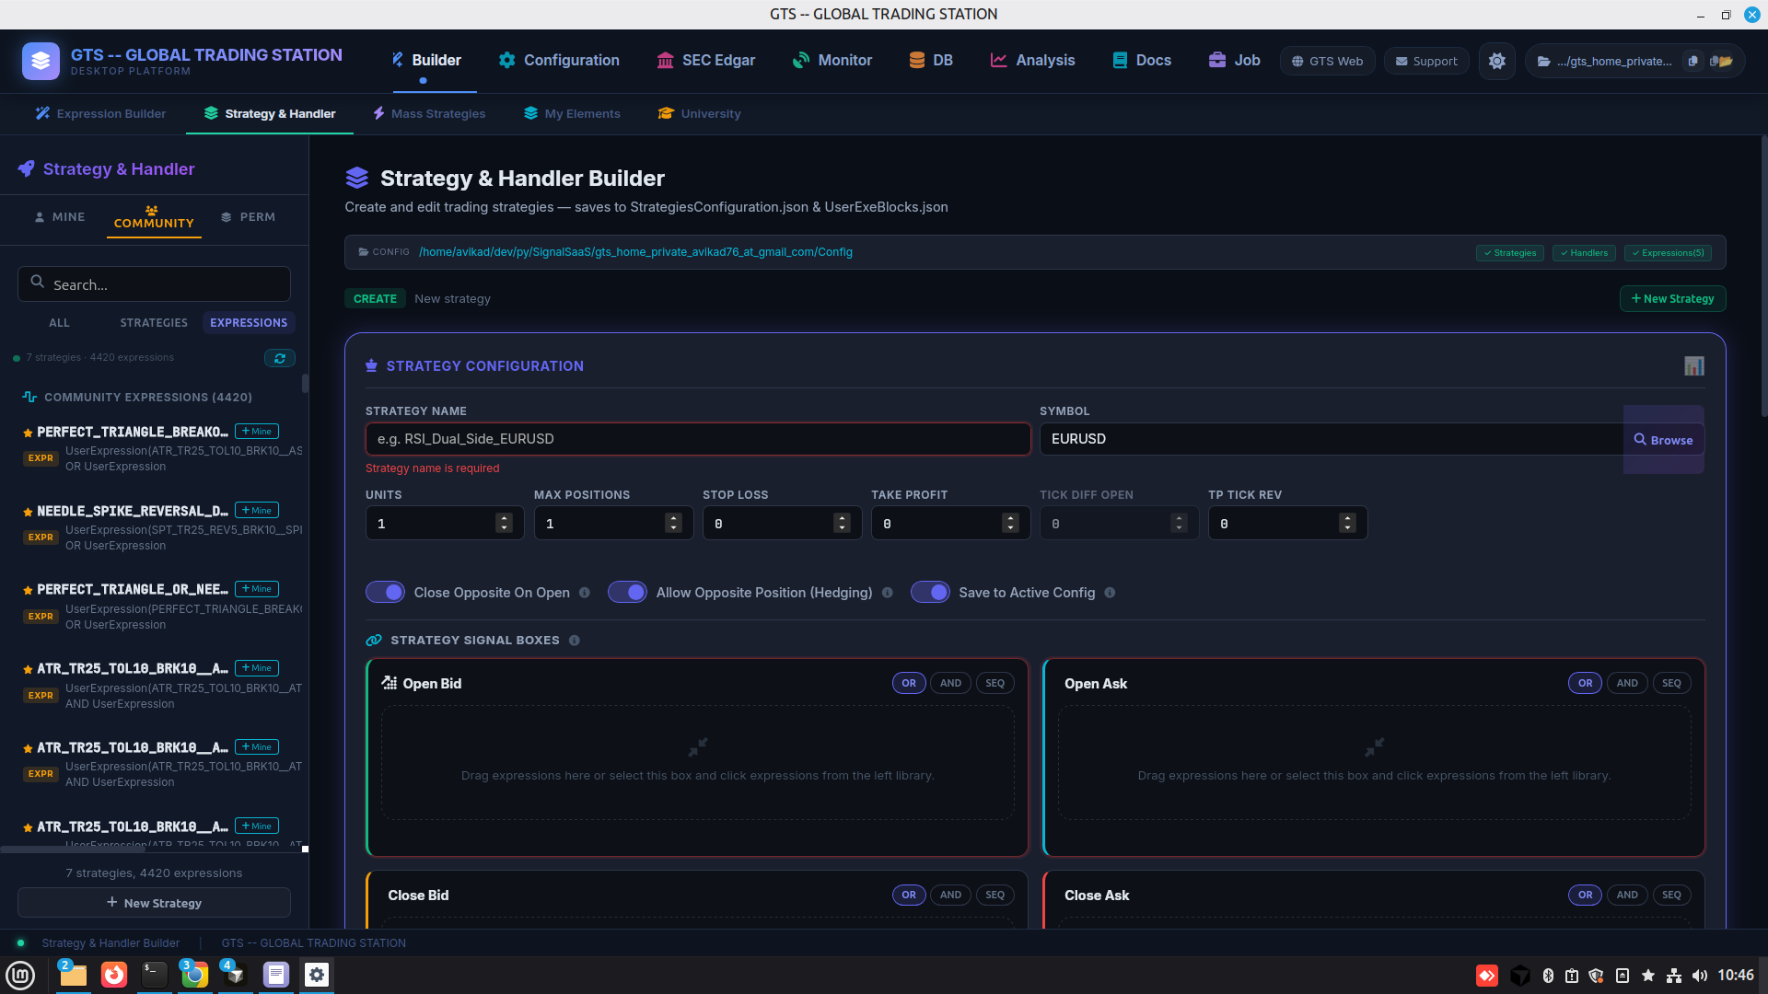Click info icon next to Close Opposite On Open
The image size is (1768, 994).
tap(585, 593)
